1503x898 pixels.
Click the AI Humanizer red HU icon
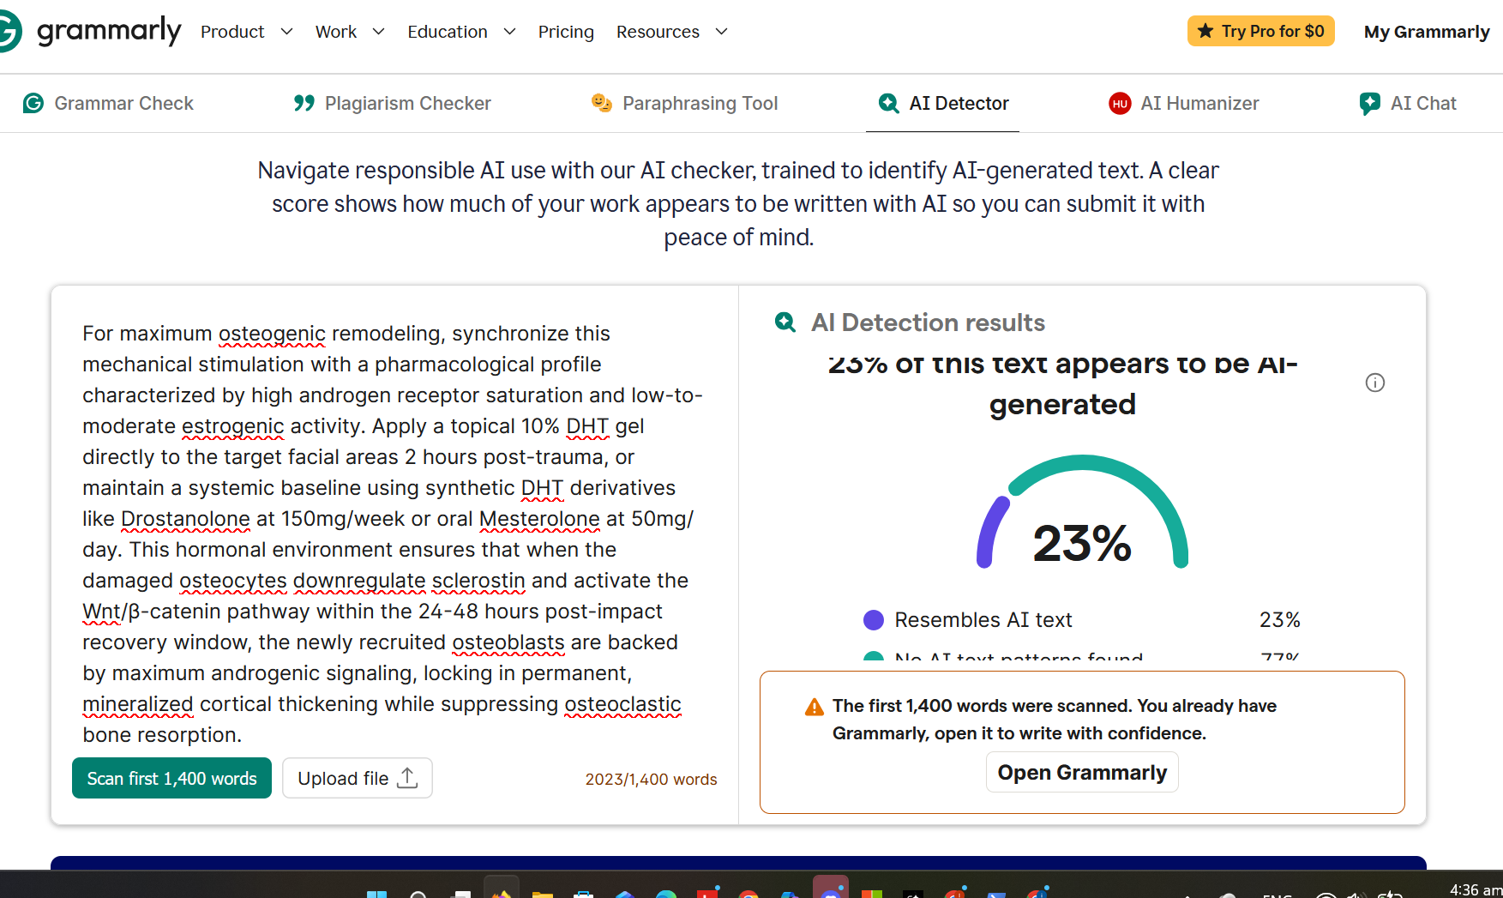click(1120, 104)
